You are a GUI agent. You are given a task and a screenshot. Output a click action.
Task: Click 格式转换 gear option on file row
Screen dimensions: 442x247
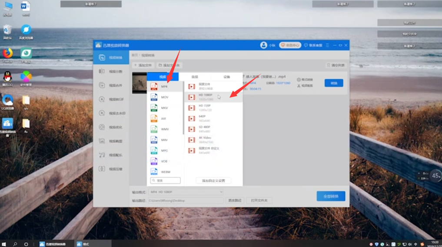point(305,80)
